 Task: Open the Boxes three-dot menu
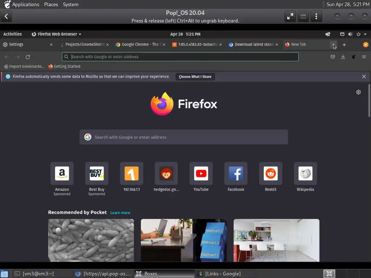coord(316,16)
